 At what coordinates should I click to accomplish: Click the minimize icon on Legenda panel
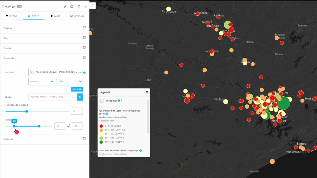[147, 92]
